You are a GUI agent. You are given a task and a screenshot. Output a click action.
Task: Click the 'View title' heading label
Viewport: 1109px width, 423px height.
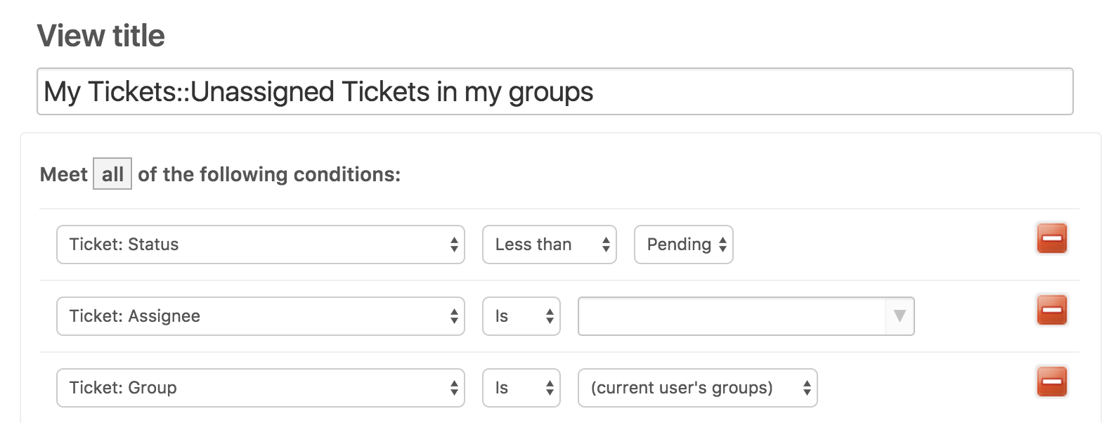click(100, 36)
